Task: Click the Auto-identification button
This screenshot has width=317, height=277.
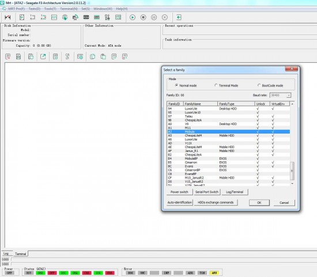Action: coord(179,203)
